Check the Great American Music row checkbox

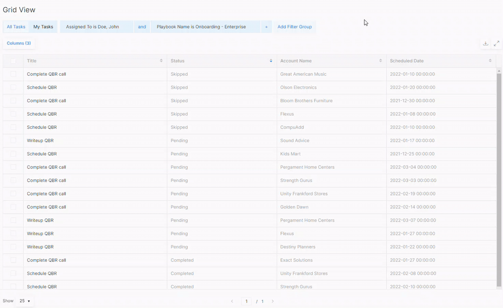(13, 74)
